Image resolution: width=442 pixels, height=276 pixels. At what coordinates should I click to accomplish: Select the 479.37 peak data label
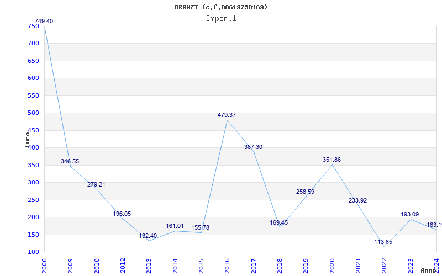pos(227,115)
